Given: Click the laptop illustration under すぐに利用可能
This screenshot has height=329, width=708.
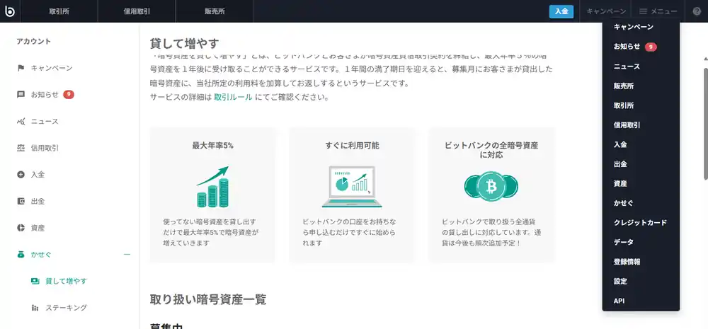Looking at the screenshot, I should click(352, 187).
